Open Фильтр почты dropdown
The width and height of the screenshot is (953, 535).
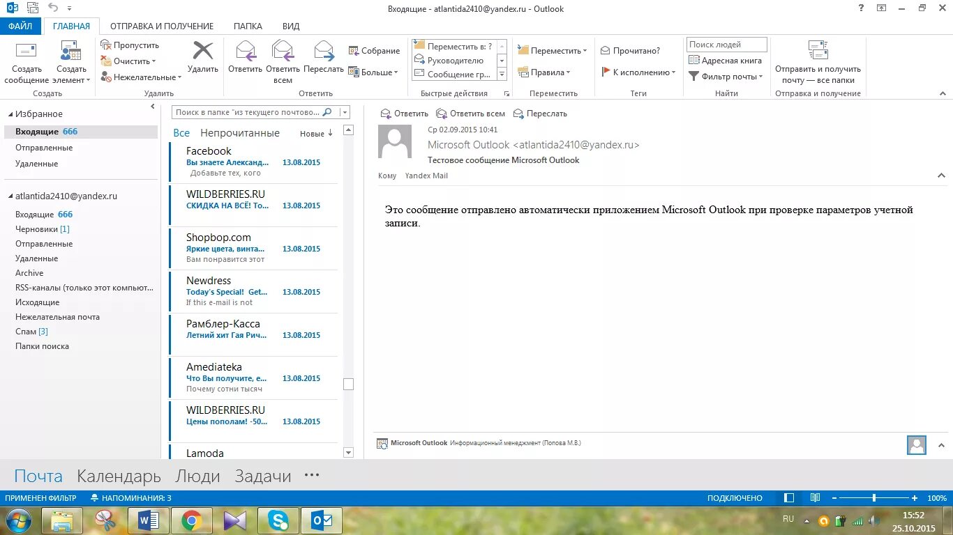(726, 77)
